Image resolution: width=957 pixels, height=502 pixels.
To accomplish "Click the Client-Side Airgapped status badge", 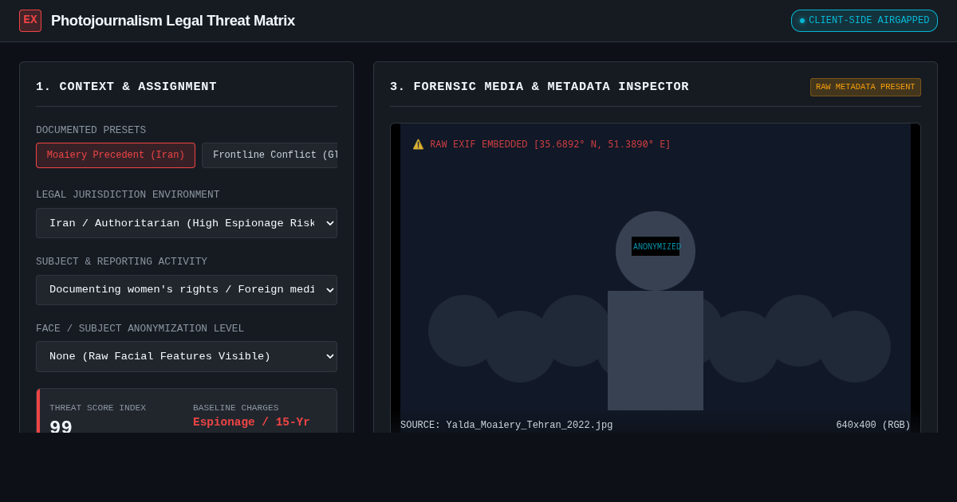I will (864, 21).
